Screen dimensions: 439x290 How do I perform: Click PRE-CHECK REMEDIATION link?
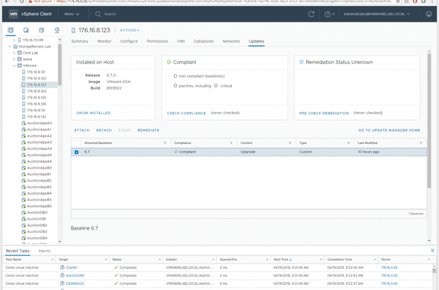click(x=324, y=114)
